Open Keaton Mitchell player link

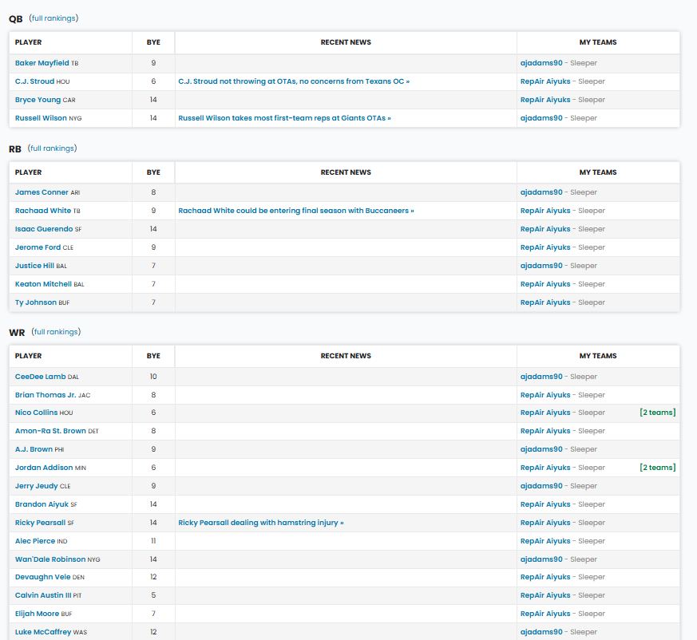(43, 284)
